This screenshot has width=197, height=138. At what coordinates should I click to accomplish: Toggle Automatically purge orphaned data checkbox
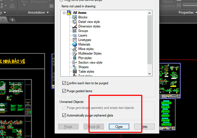tap(64, 115)
